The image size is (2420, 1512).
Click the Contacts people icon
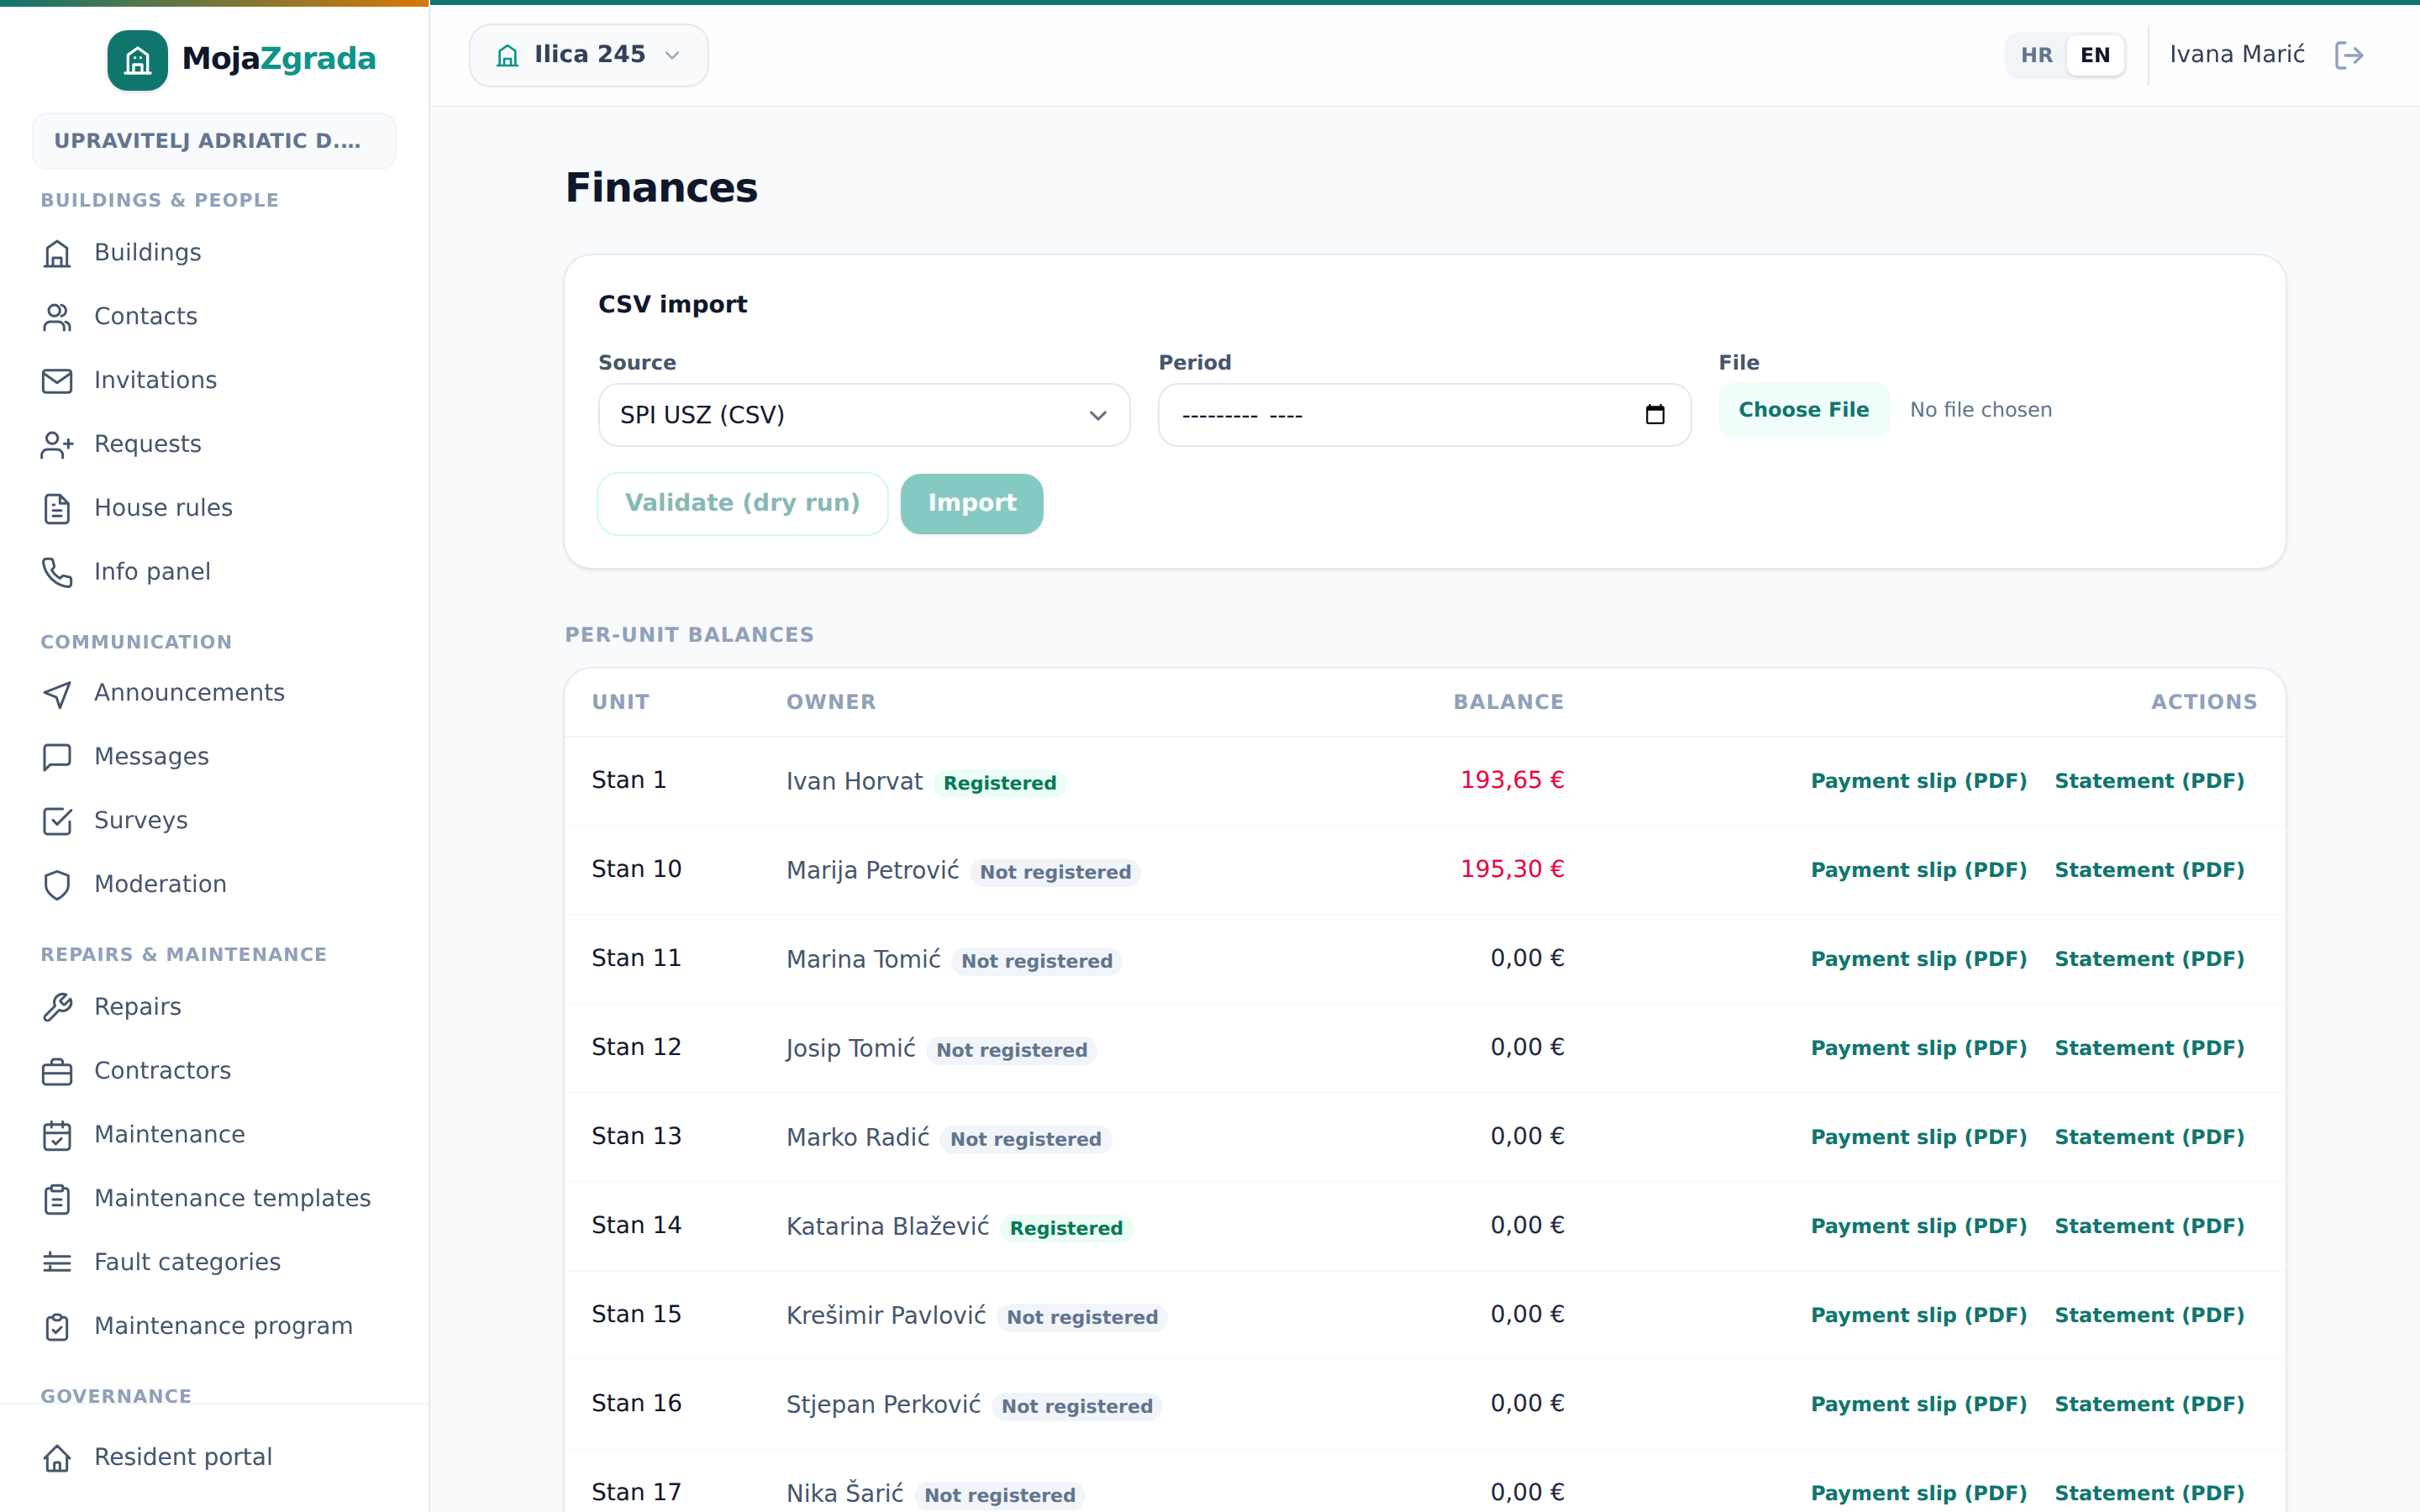[x=57, y=317]
